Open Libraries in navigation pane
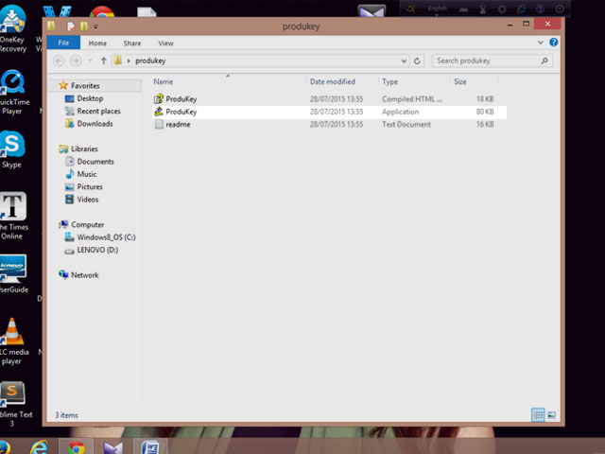Viewport: 605px width, 454px height. click(78, 148)
